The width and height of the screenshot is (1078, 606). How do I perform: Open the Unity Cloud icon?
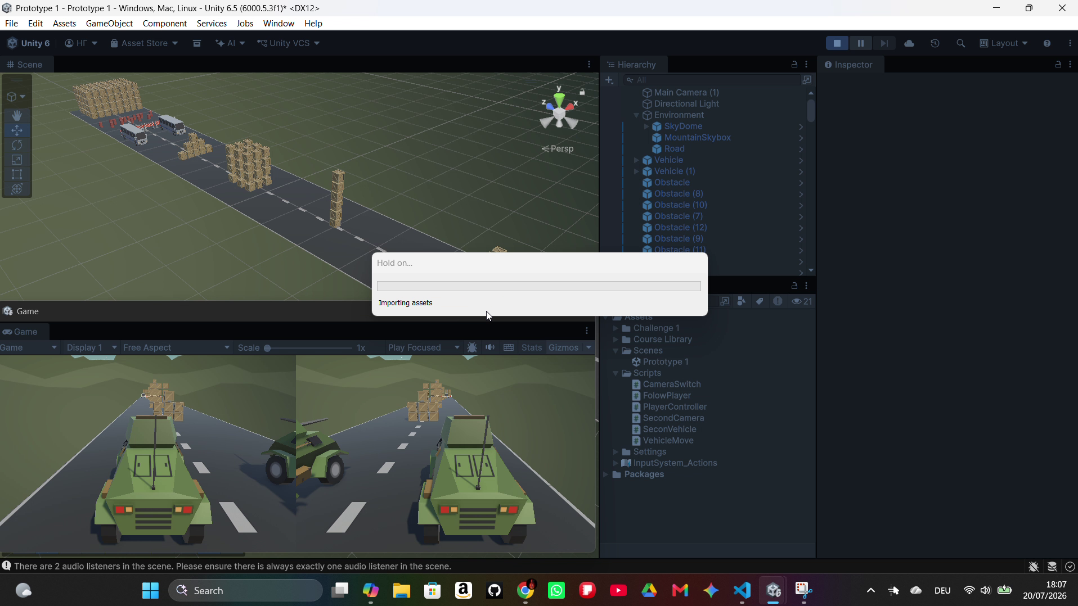pyautogui.click(x=909, y=43)
